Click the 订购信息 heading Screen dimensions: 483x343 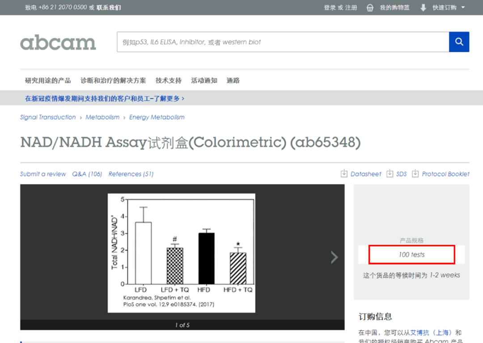375,317
